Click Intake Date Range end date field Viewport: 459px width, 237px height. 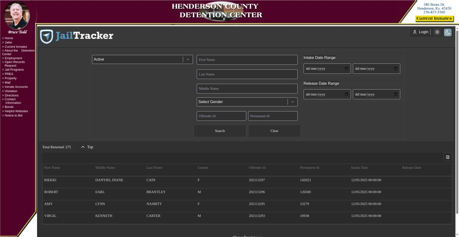376,69
